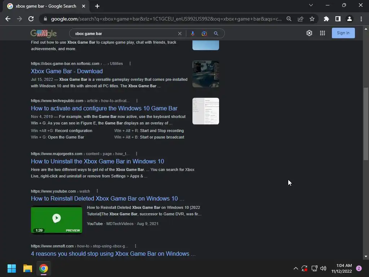Click 'Win + Alt + R: Start and Stop recording'
The image size is (369, 277).
(149, 131)
